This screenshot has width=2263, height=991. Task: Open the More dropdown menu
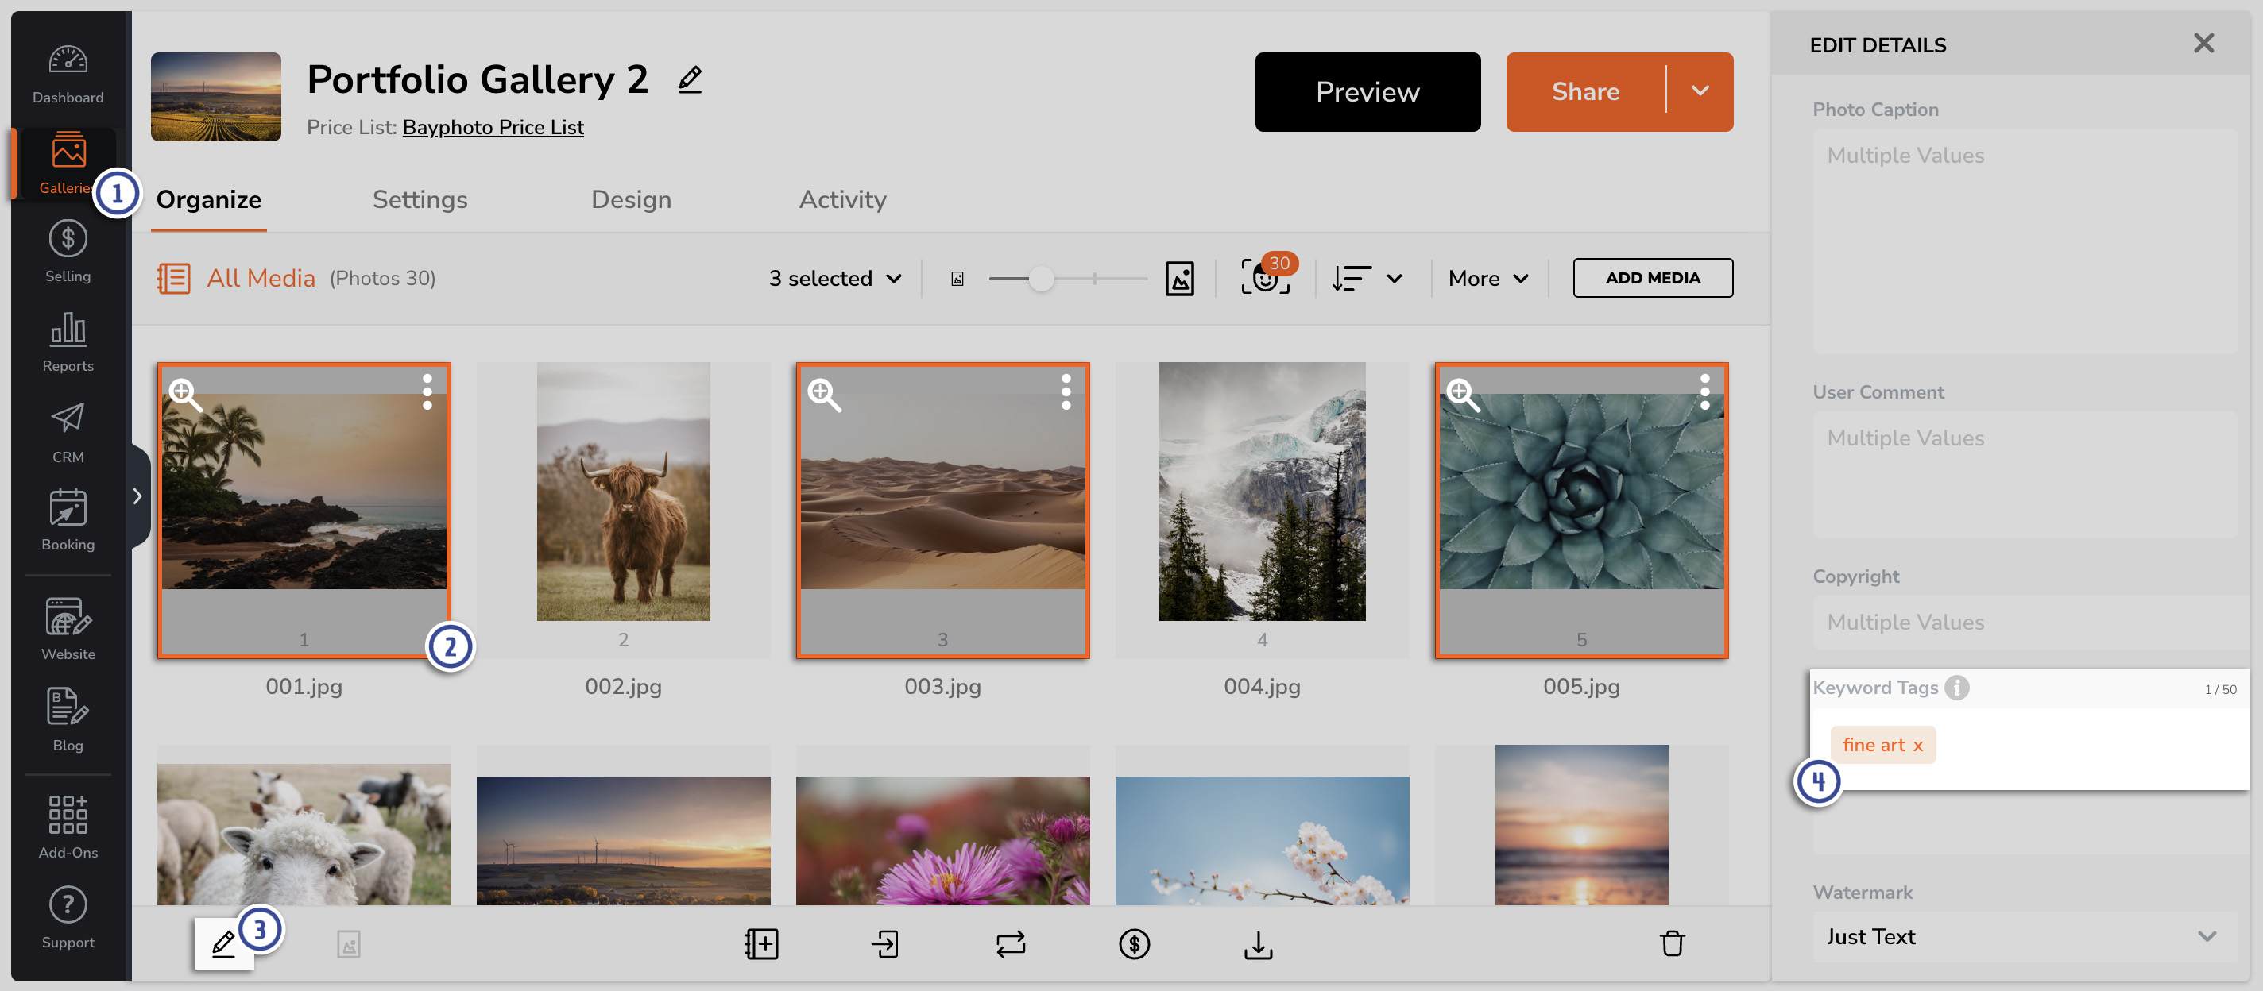(x=1487, y=278)
